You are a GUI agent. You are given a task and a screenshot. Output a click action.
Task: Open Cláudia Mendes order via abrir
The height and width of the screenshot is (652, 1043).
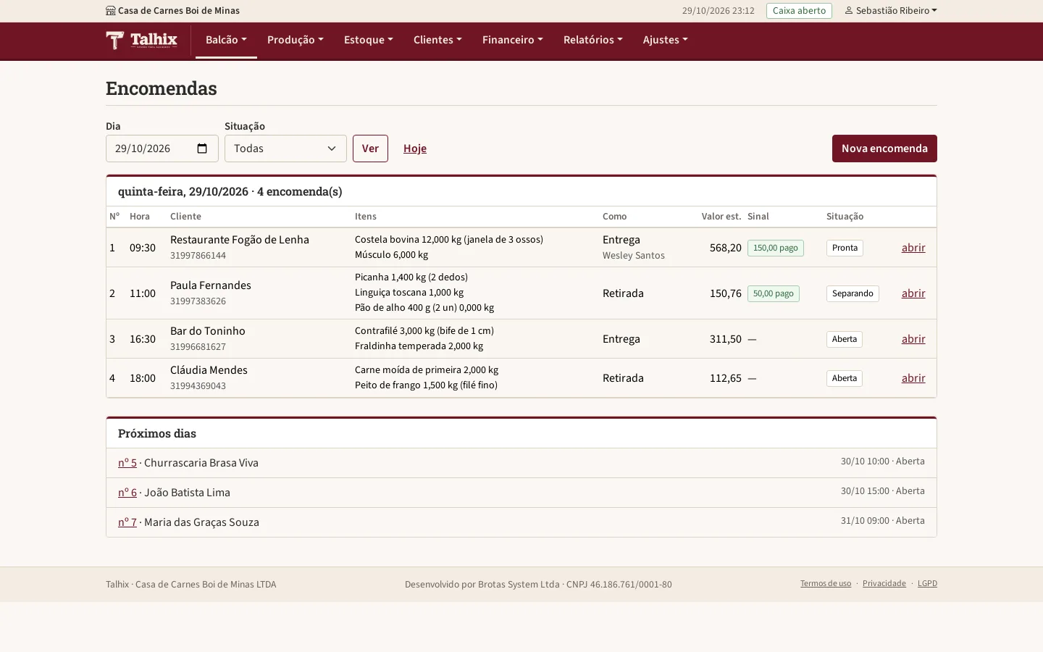[x=913, y=378]
